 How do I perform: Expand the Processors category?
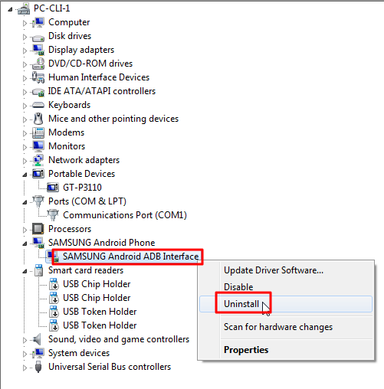click(x=25, y=230)
